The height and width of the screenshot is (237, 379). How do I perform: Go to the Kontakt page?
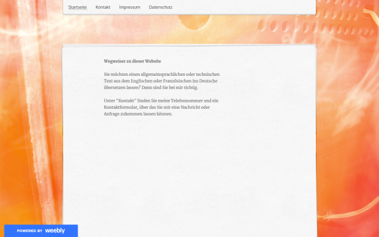pos(103,7)
